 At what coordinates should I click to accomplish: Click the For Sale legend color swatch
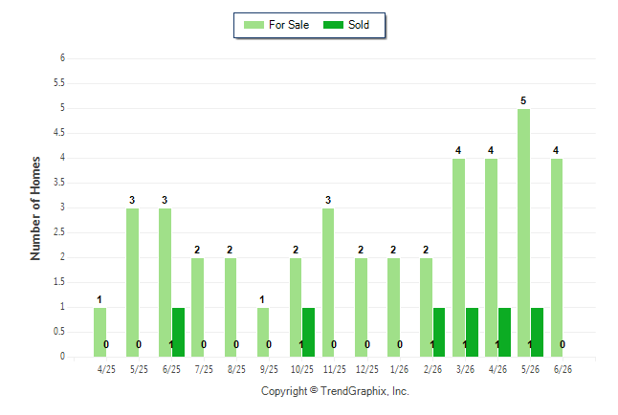254,25
